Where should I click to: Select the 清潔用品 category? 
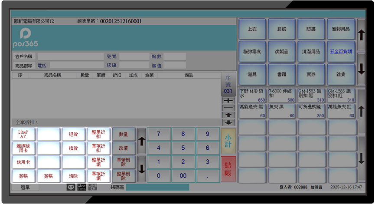pos(311,51)
